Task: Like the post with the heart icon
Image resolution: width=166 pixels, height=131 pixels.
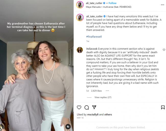Action: 79,107
